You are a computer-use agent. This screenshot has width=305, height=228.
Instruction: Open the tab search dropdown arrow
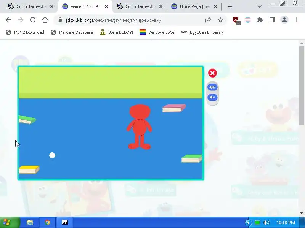(260, 6)
